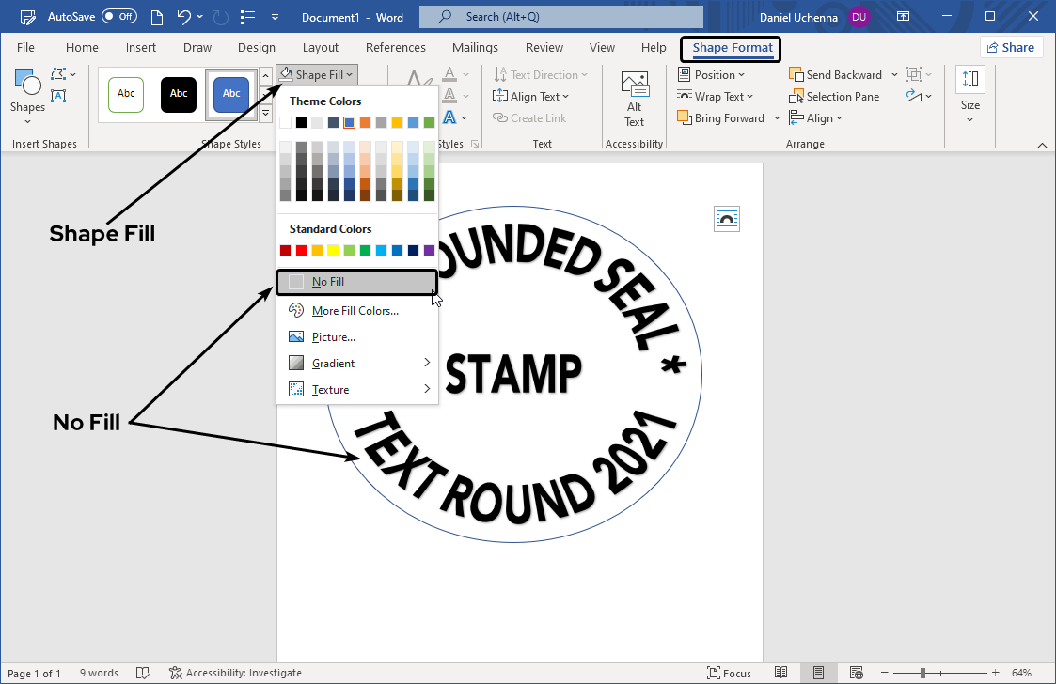Open the Mailings ribbon tab
The image size is (1056, 684).
(475, 47)
